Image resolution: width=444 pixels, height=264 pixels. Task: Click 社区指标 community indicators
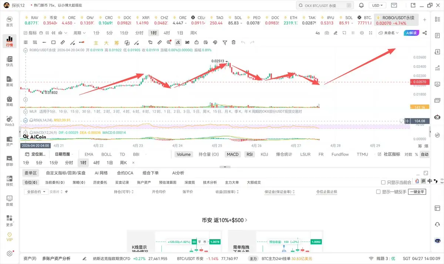[389, 154]
